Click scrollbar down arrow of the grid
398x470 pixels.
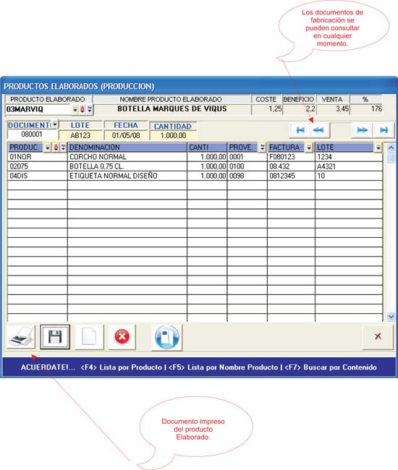coord(391,316)
